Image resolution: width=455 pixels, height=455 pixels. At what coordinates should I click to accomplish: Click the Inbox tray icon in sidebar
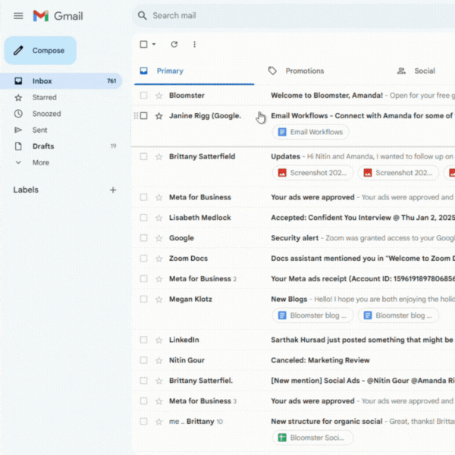[x=18, y=81]
